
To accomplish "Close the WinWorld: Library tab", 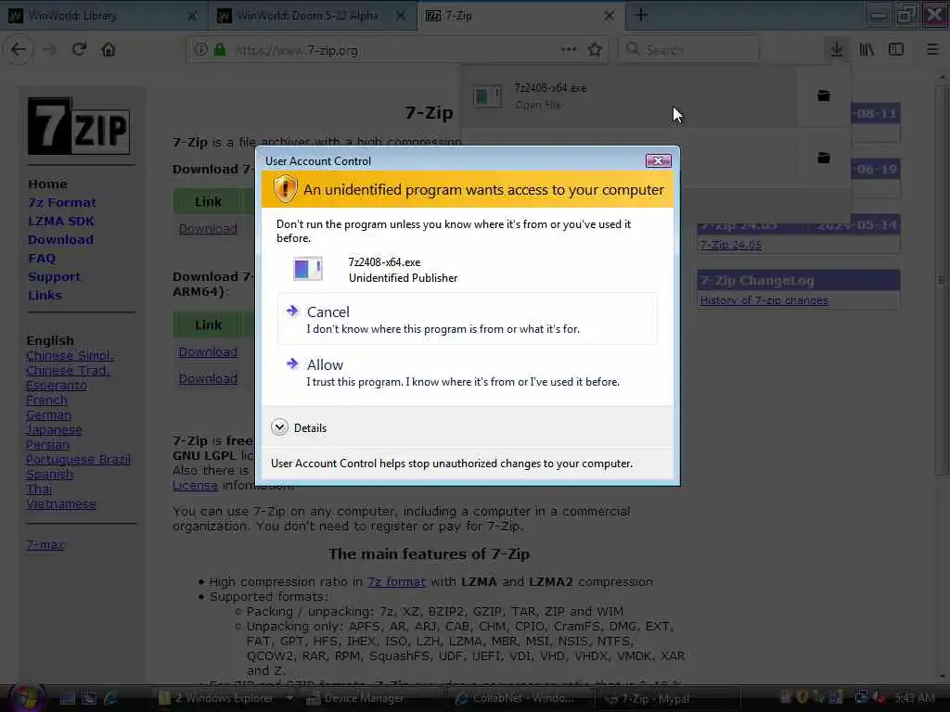I will click(x=192, y=16).
